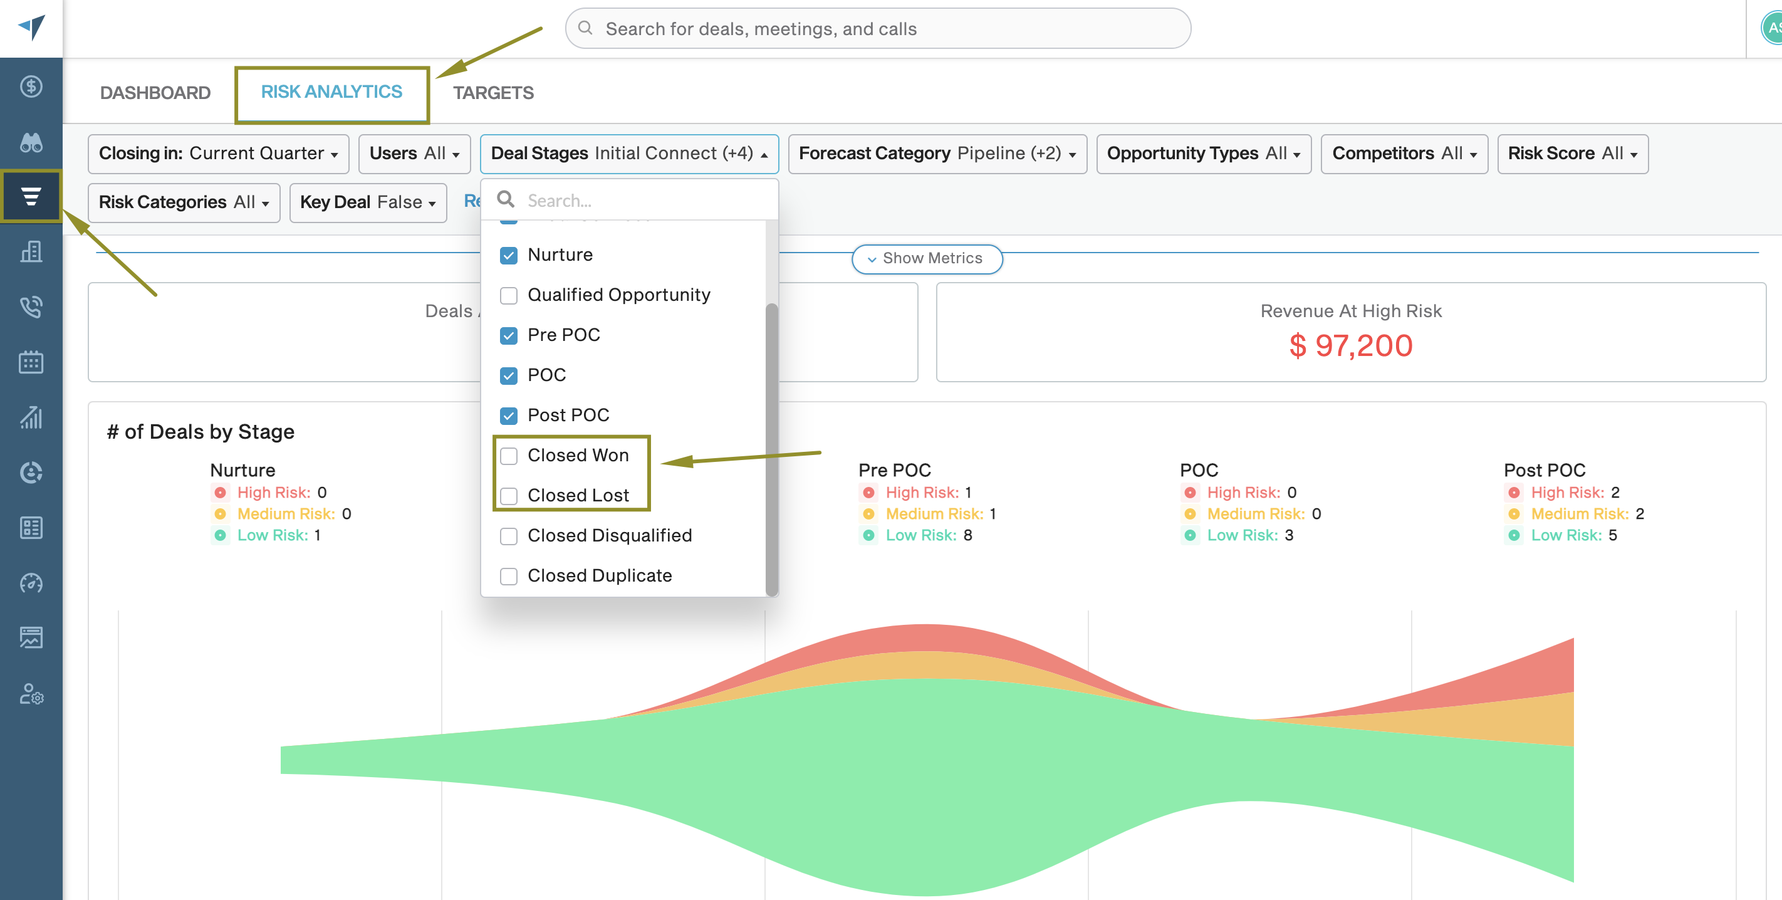This screenshot has width=1782, height=900.
Task: Click the Nurture Low Risk legend item
Action: [266, 535]
